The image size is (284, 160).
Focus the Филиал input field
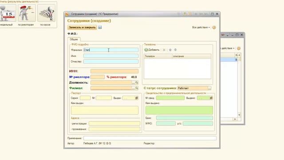pos(111,88)
